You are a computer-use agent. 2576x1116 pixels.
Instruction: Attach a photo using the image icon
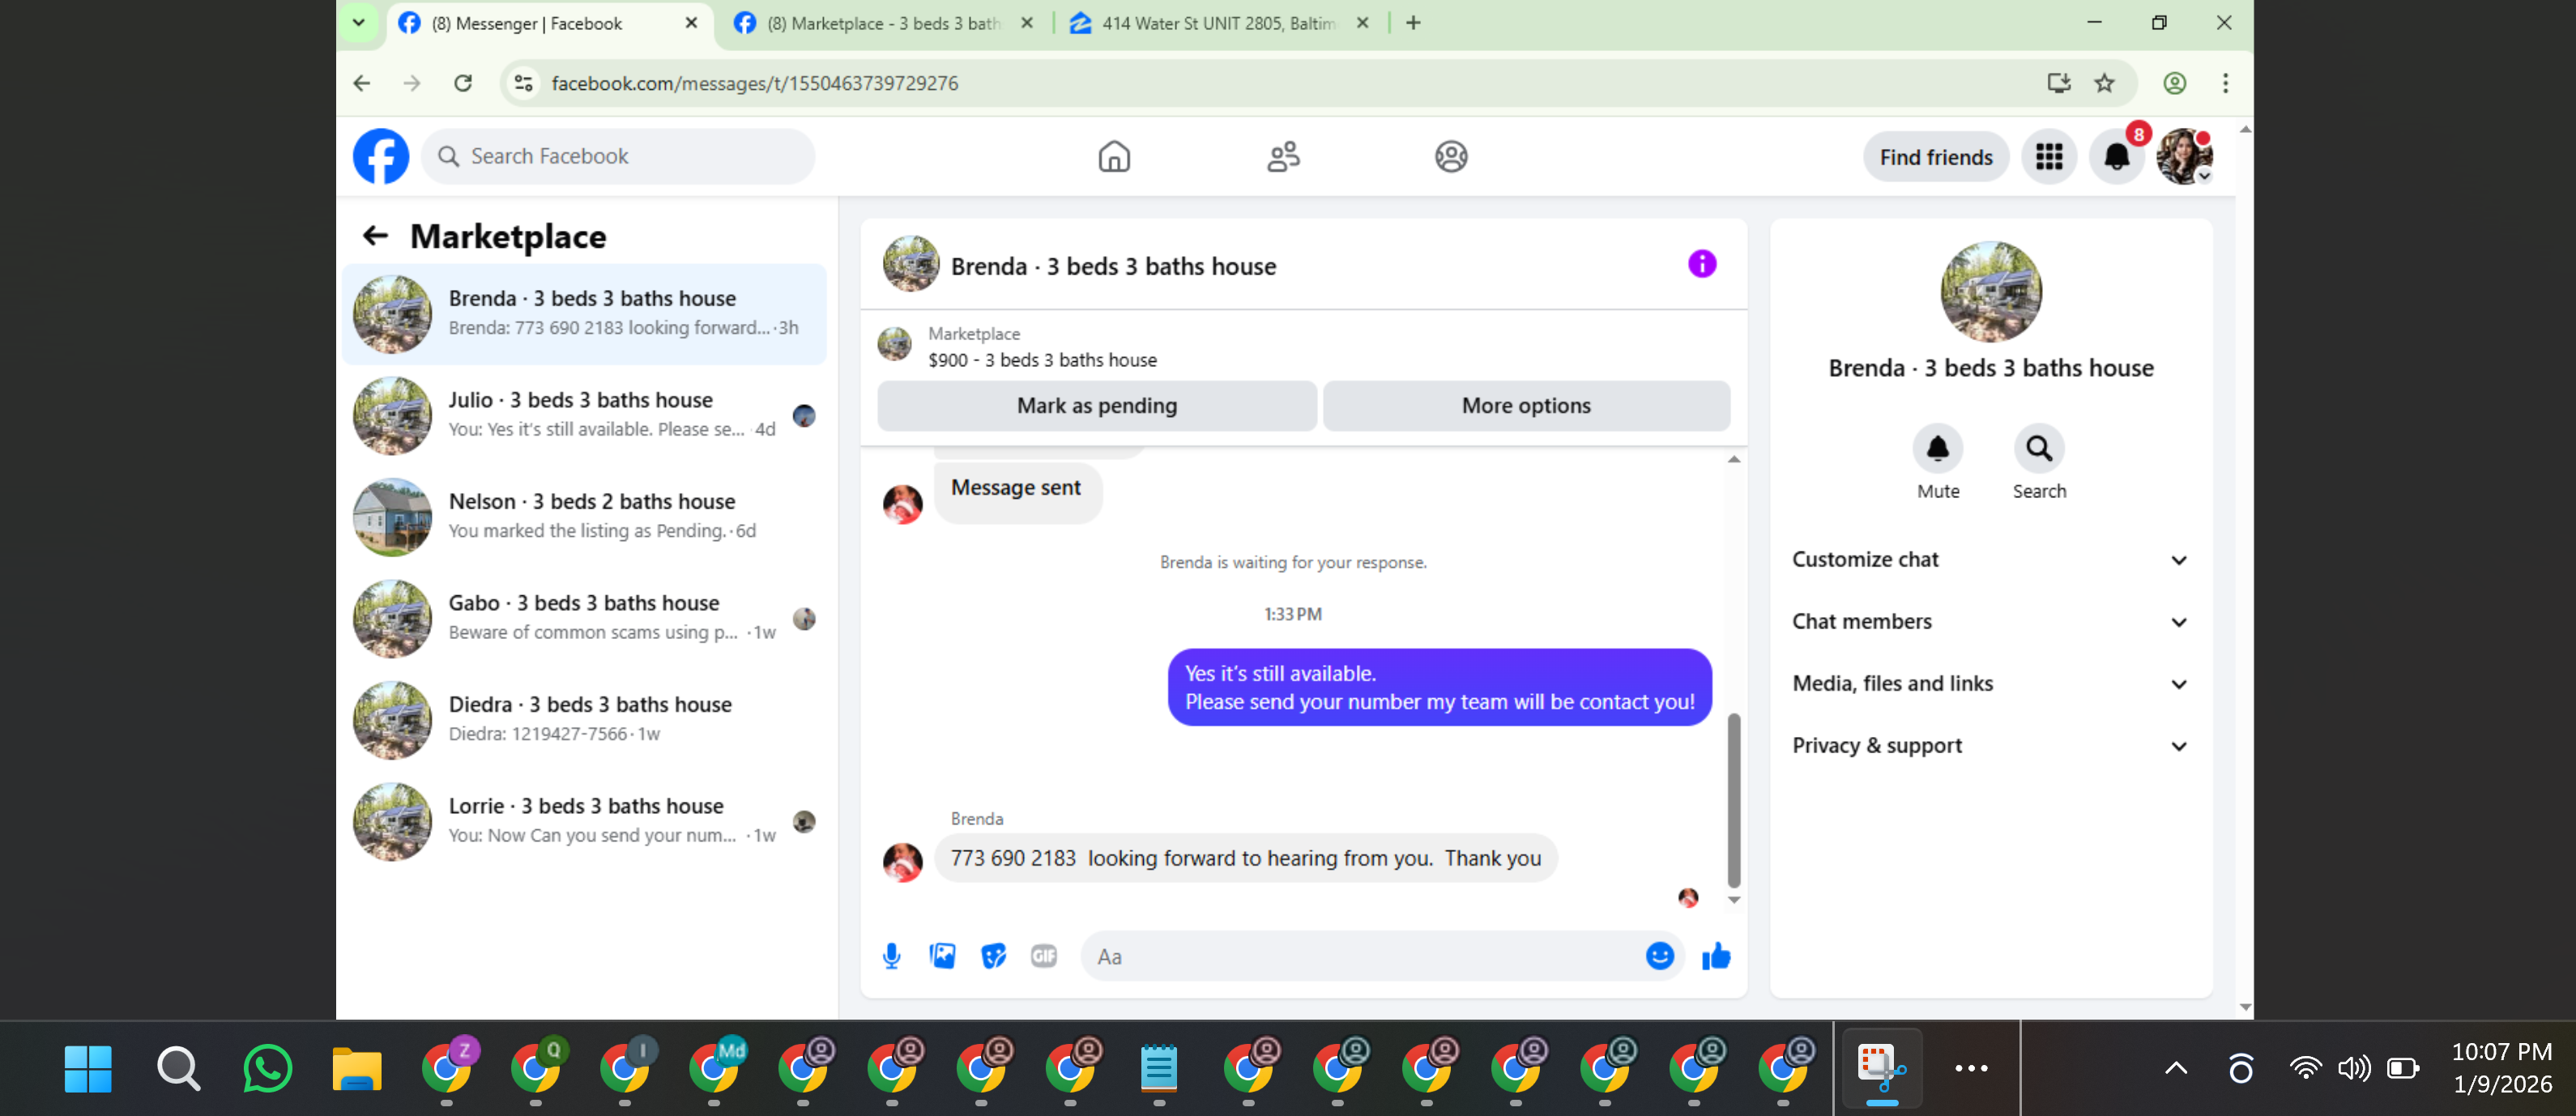click(942, 956)
